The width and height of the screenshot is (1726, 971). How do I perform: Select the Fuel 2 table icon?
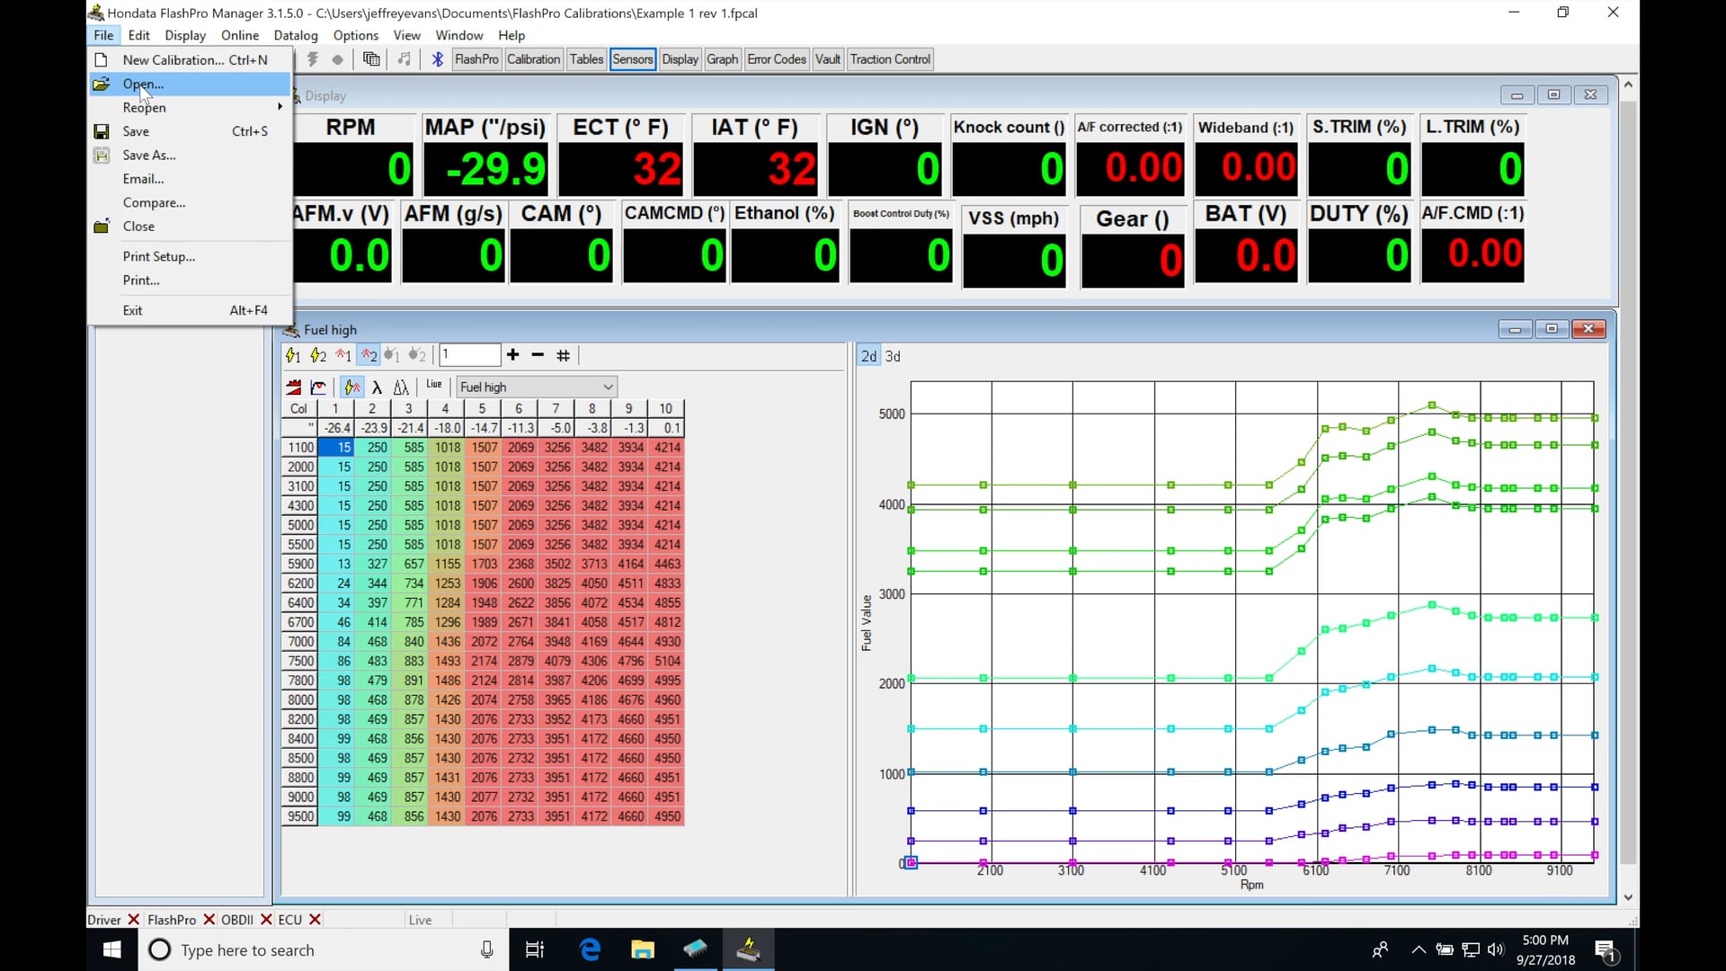(x=317, y=355)
